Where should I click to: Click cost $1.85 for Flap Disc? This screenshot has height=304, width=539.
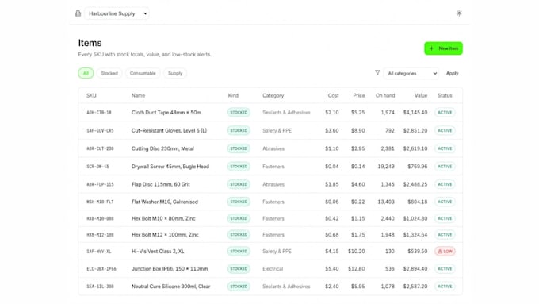(331, 184)
